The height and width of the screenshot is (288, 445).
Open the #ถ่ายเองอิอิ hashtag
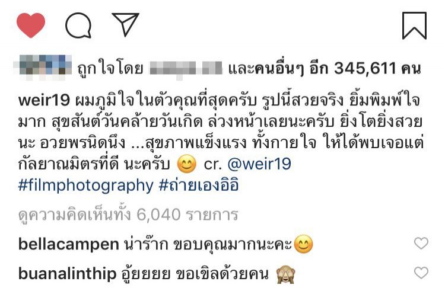[199, 185]
